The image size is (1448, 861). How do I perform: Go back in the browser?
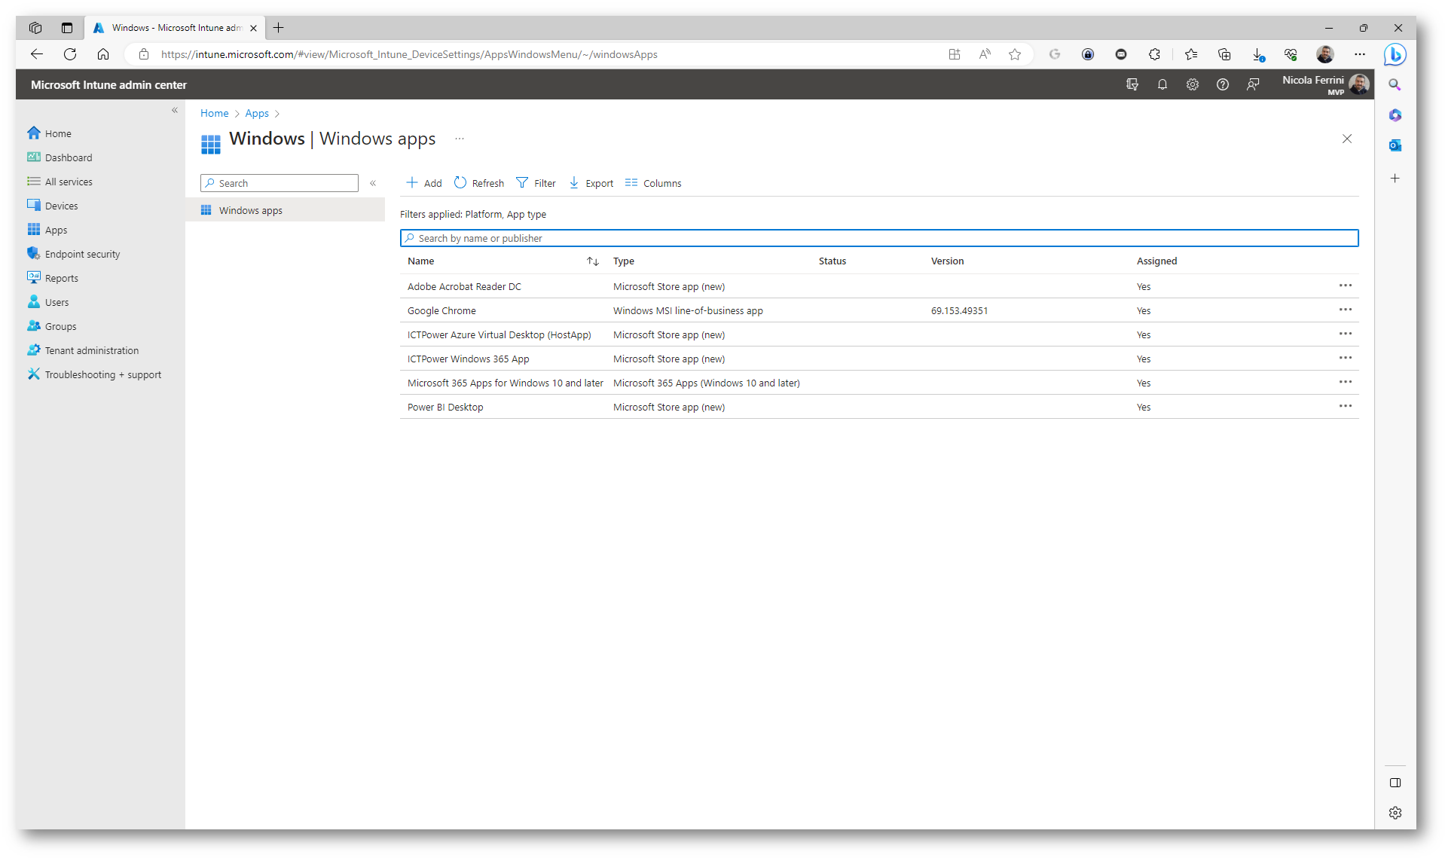(36, 54)
